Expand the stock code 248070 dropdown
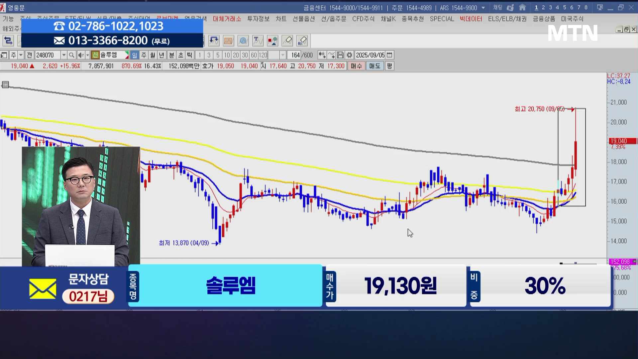Image resolution: width=638 pixels, height=359 pixels. (63, 55)
